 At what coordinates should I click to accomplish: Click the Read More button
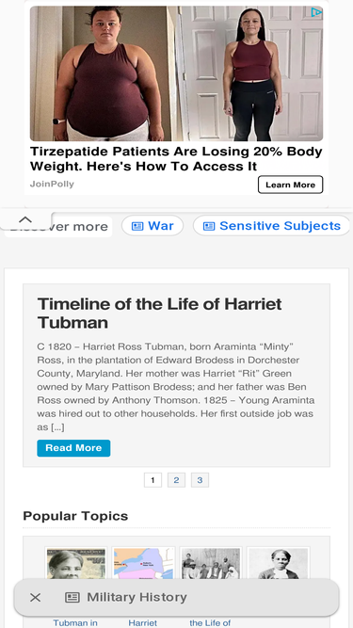(73, 448)
